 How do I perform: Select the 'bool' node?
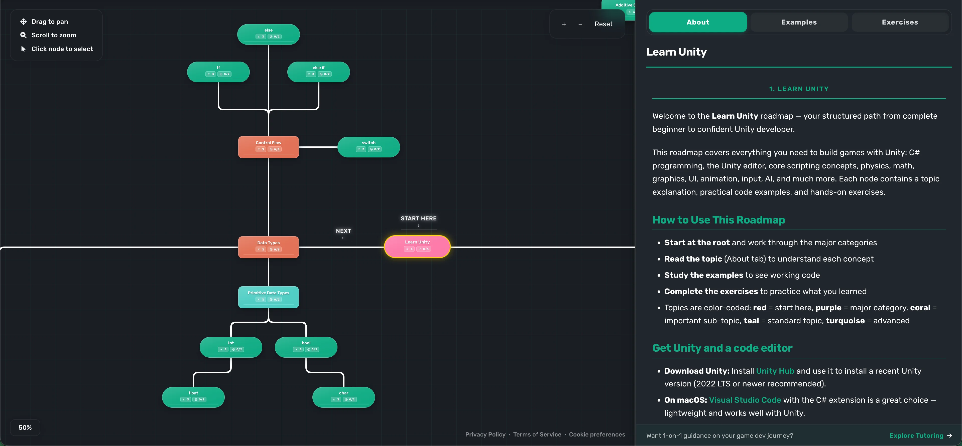click(x=306, y=347)
